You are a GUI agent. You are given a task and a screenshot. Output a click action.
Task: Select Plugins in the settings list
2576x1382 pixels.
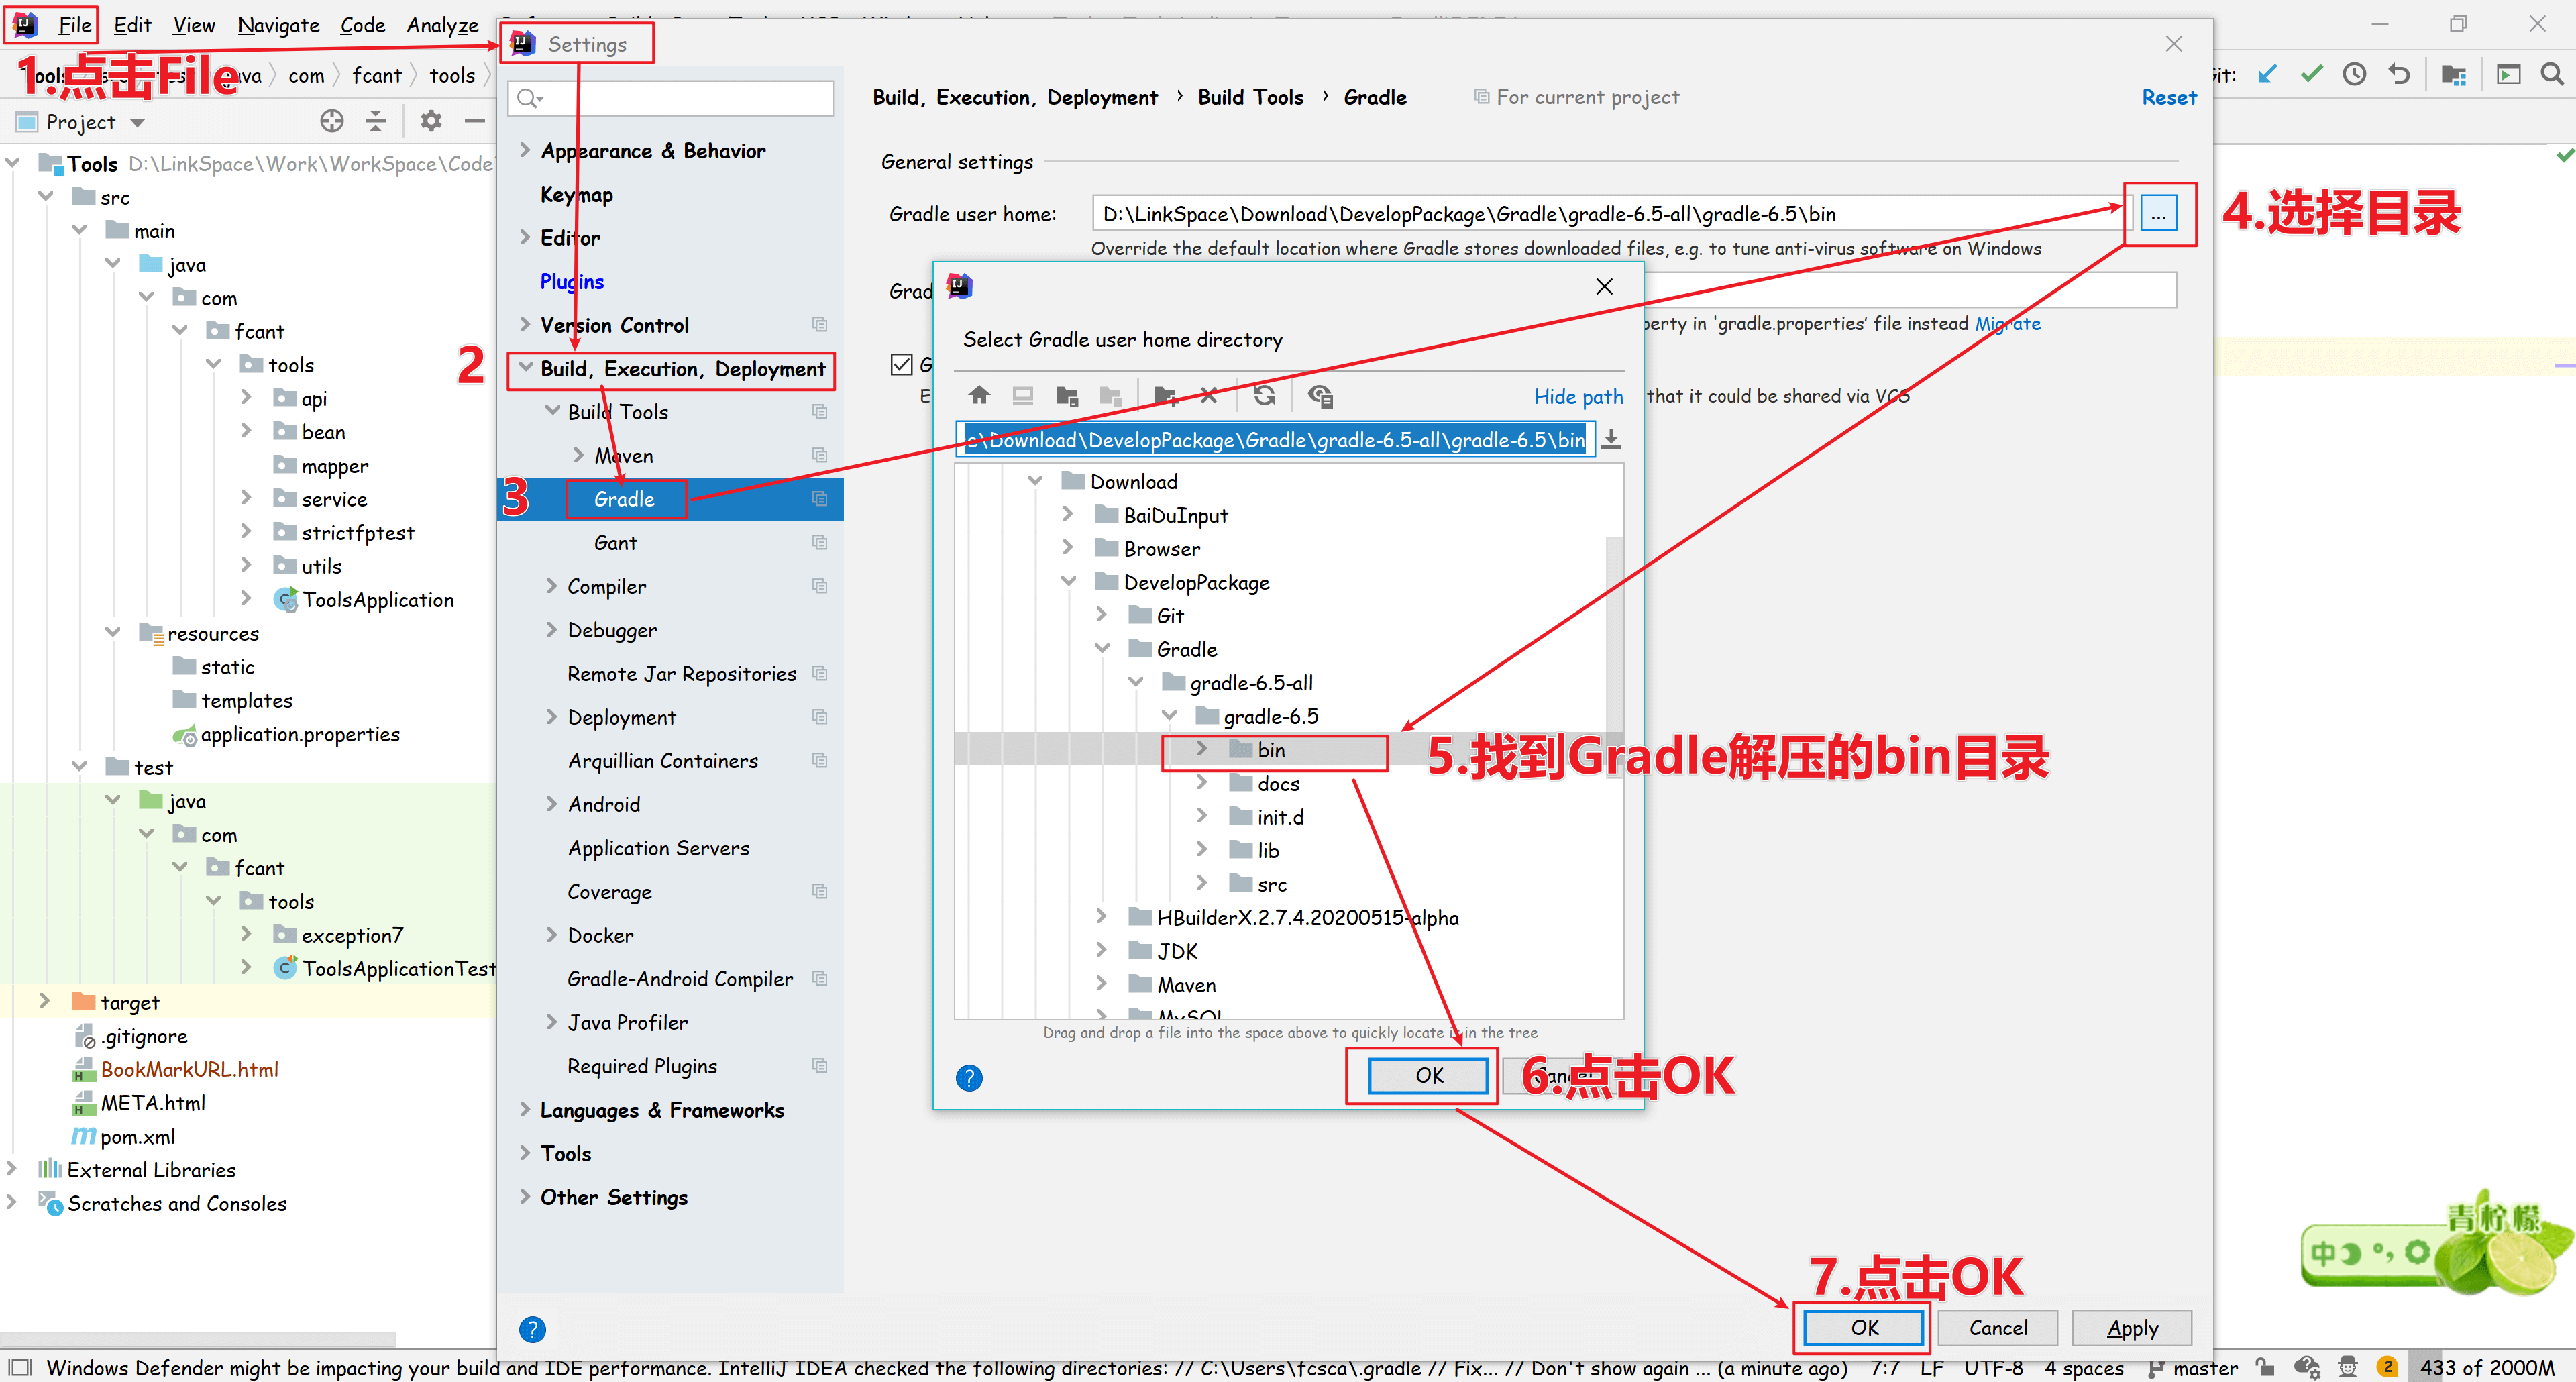571,282
